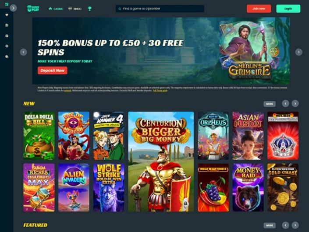The height and width of the screenshot is (232, 309).
Task: Go back in the Featured games carousel
Action: (285, 225)
